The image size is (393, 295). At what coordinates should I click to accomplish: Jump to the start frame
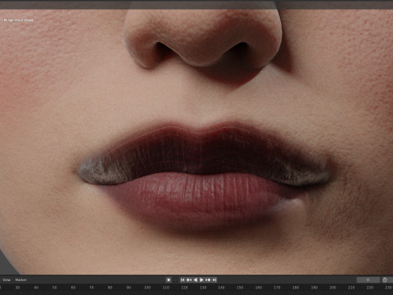[x=183, y=279]
